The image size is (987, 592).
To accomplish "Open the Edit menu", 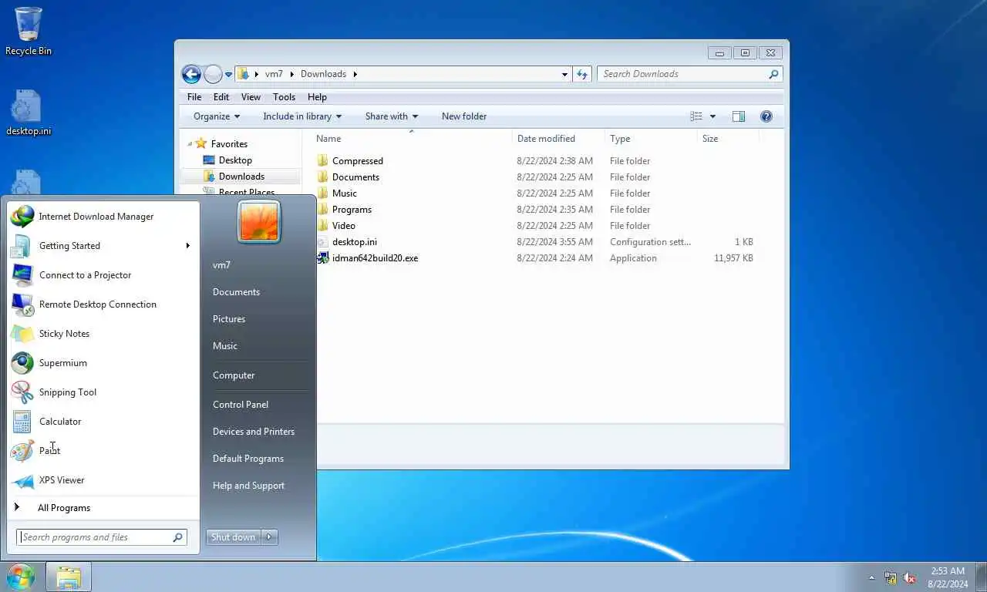I will 221,97.
